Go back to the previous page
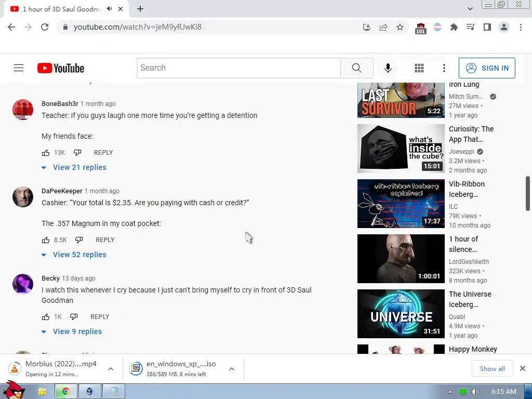The width and height of the screenshot is (532, 399). pyautogui.click(x=11, y=27)
